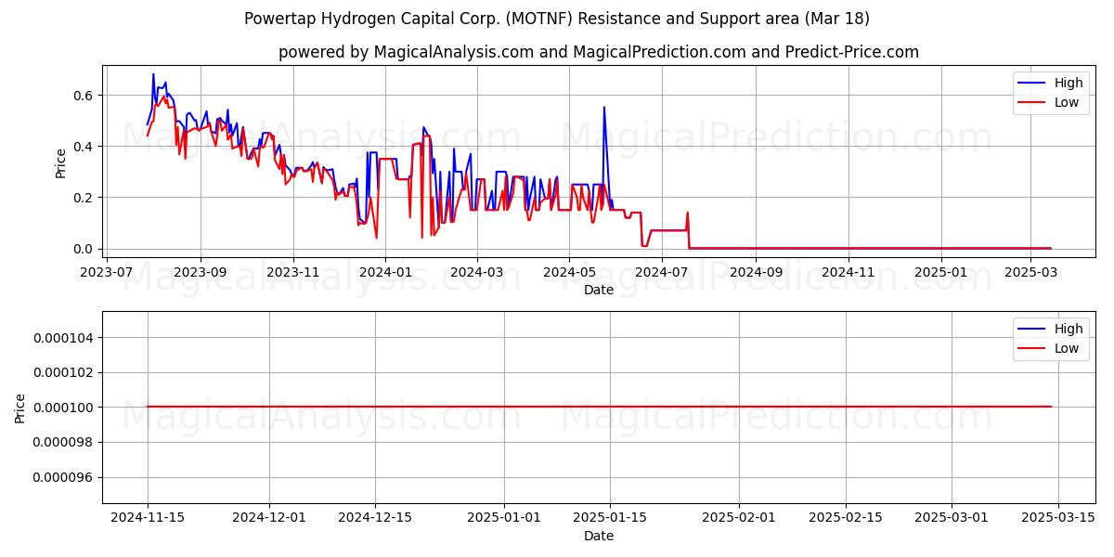Click the blue High price spike near 2024-05
The height and width of the screenshot is (557, 1114).
(x=604, y=108)
